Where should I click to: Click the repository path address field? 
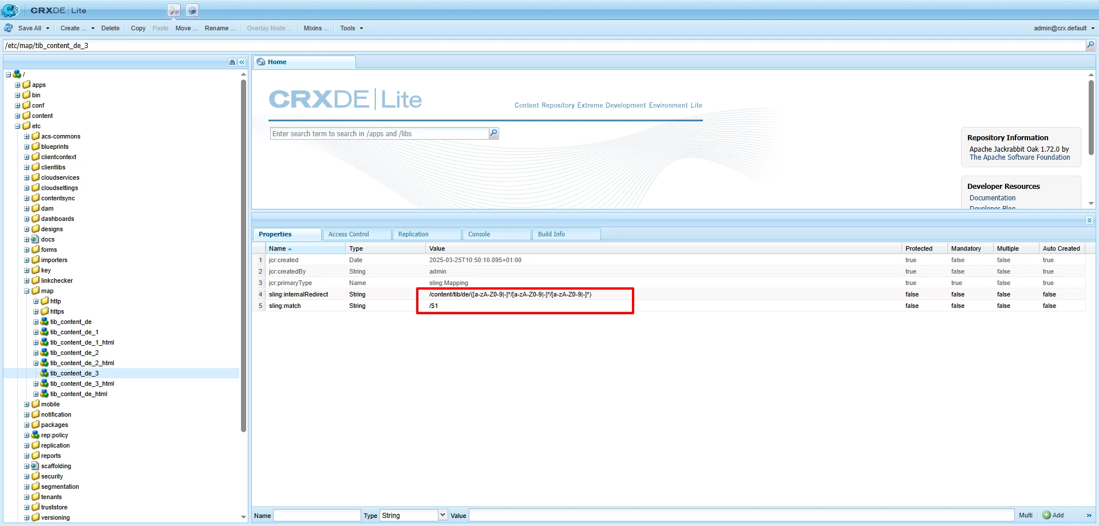point(544,45)
